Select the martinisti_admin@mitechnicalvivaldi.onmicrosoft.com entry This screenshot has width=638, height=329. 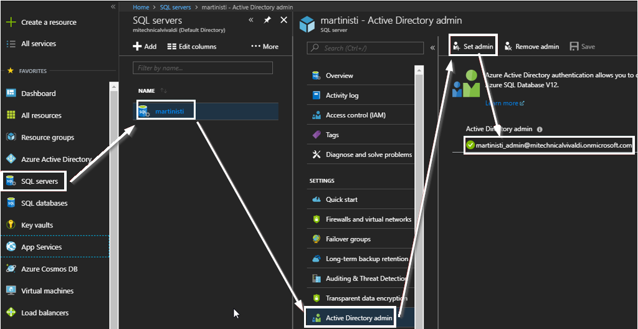pyautogui.click(x=549, y=145)
